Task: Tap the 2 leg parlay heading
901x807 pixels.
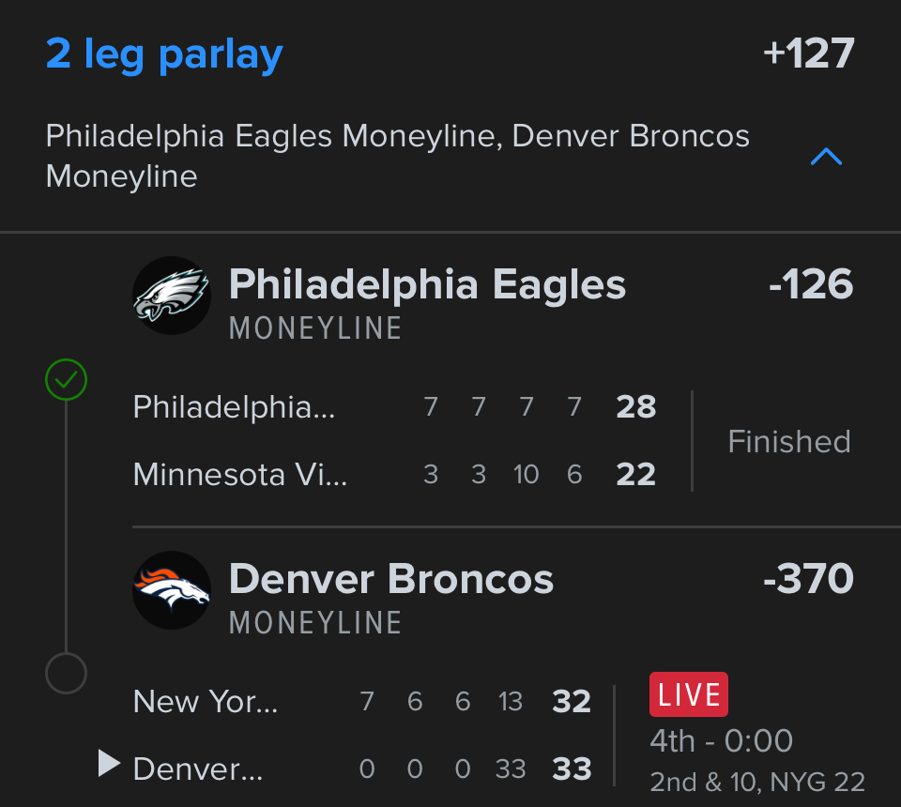Action: click(164, 53)
